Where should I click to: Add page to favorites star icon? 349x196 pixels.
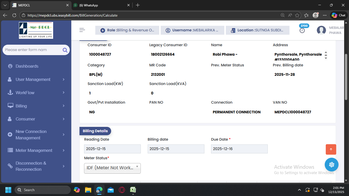297,15
